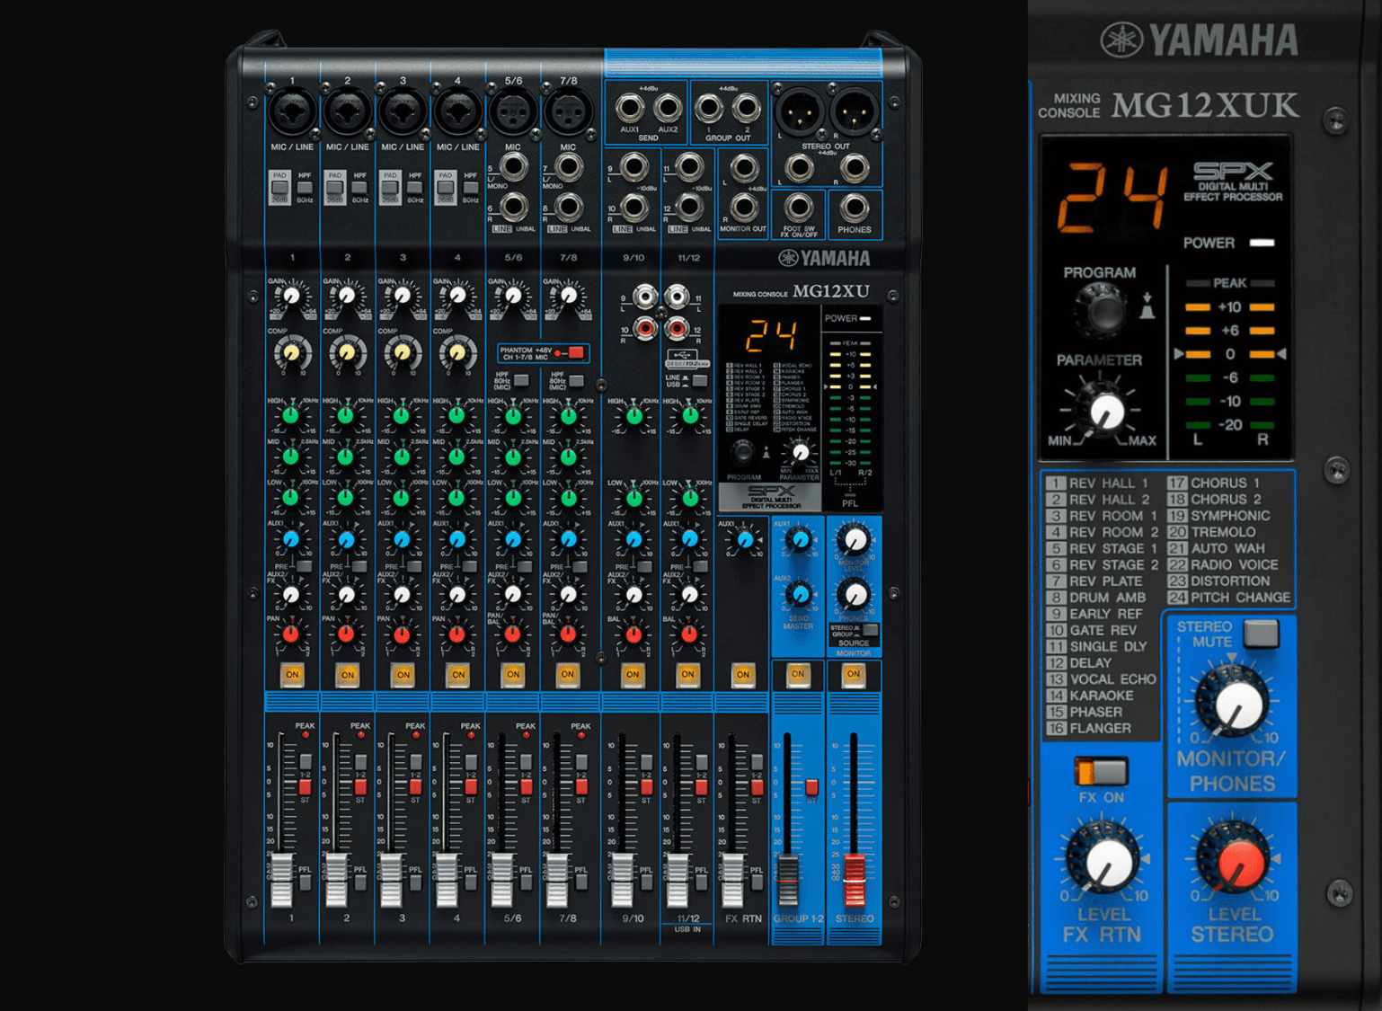
Task: Click the channel 5/6 XLR MIC input
Action: [513, 113]
